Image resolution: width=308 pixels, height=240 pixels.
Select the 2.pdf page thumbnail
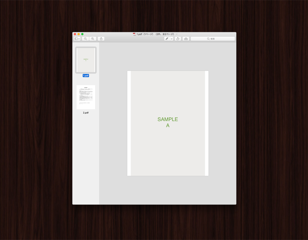86,97
